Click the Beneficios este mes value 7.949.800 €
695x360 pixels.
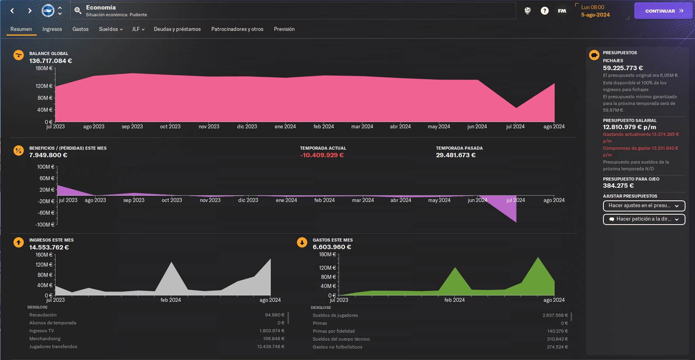[48, 155]
